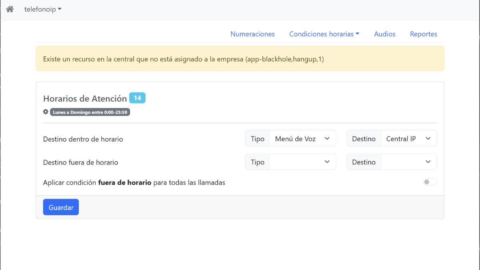Open the Tipo dropdown for fuera de horario
The width and height of the screenshot is (480, 270).
[303, 162]
